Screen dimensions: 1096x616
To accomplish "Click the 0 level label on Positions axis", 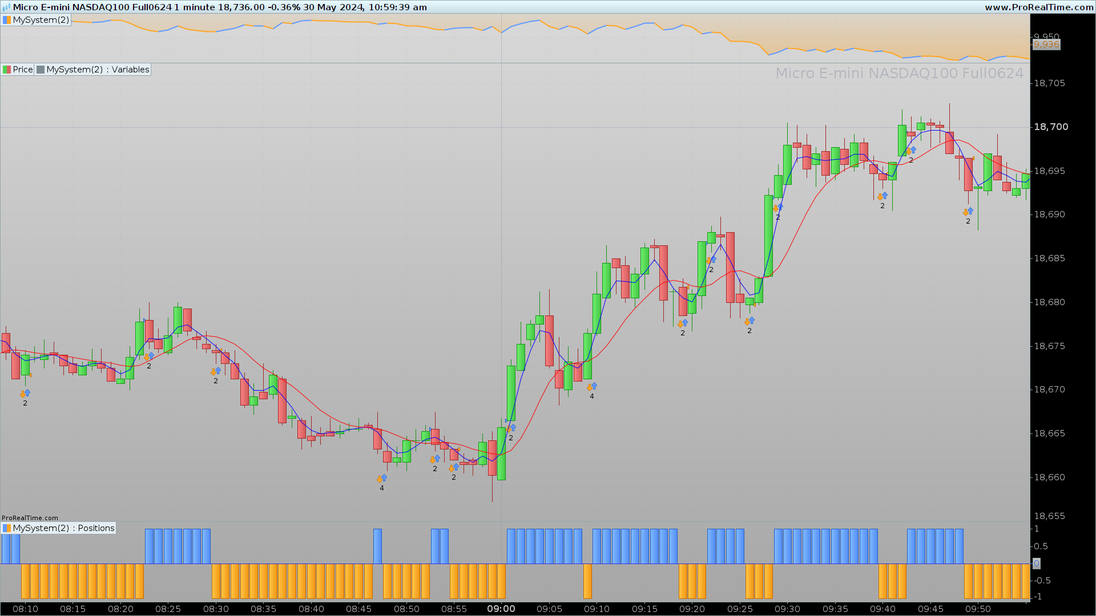I will point(1037,564).
